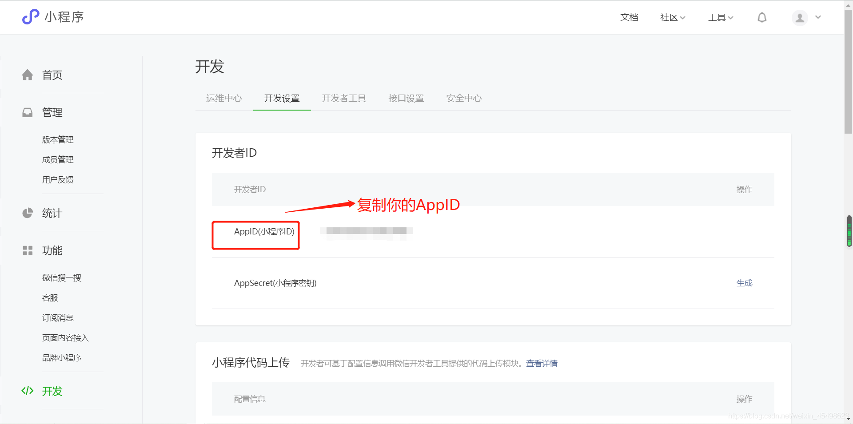
Task: Click the scrollbar up arrow
Action: [x=848, y=4]
